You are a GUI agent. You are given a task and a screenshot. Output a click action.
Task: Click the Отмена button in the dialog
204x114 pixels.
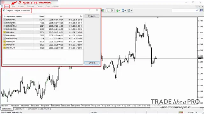(x=92, y=63)
